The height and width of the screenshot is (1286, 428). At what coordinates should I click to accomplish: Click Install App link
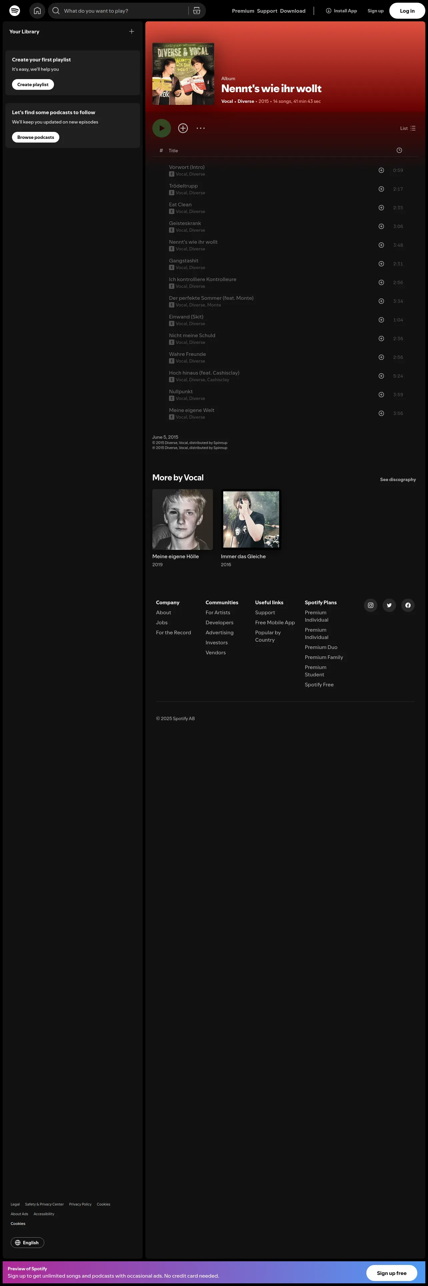[x=341, y=10]
